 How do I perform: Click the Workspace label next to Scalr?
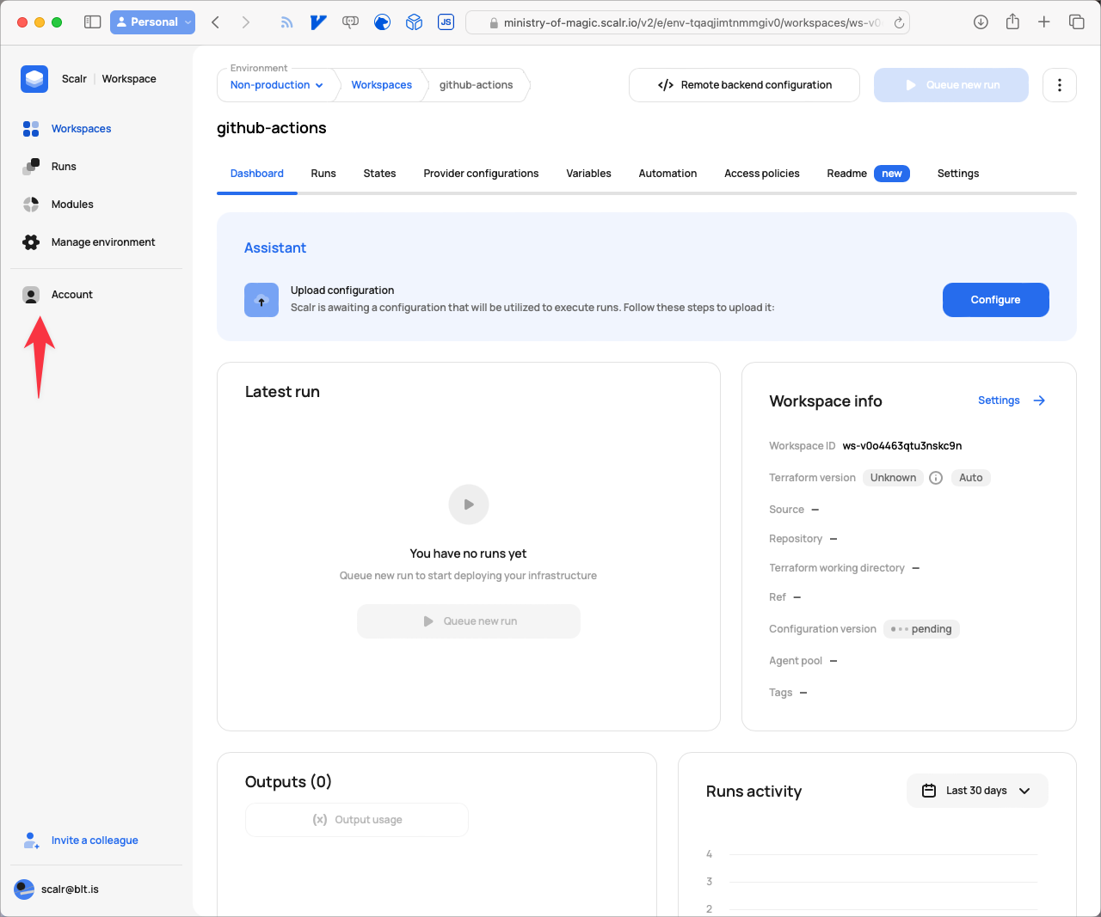click(x=129, y=79)
